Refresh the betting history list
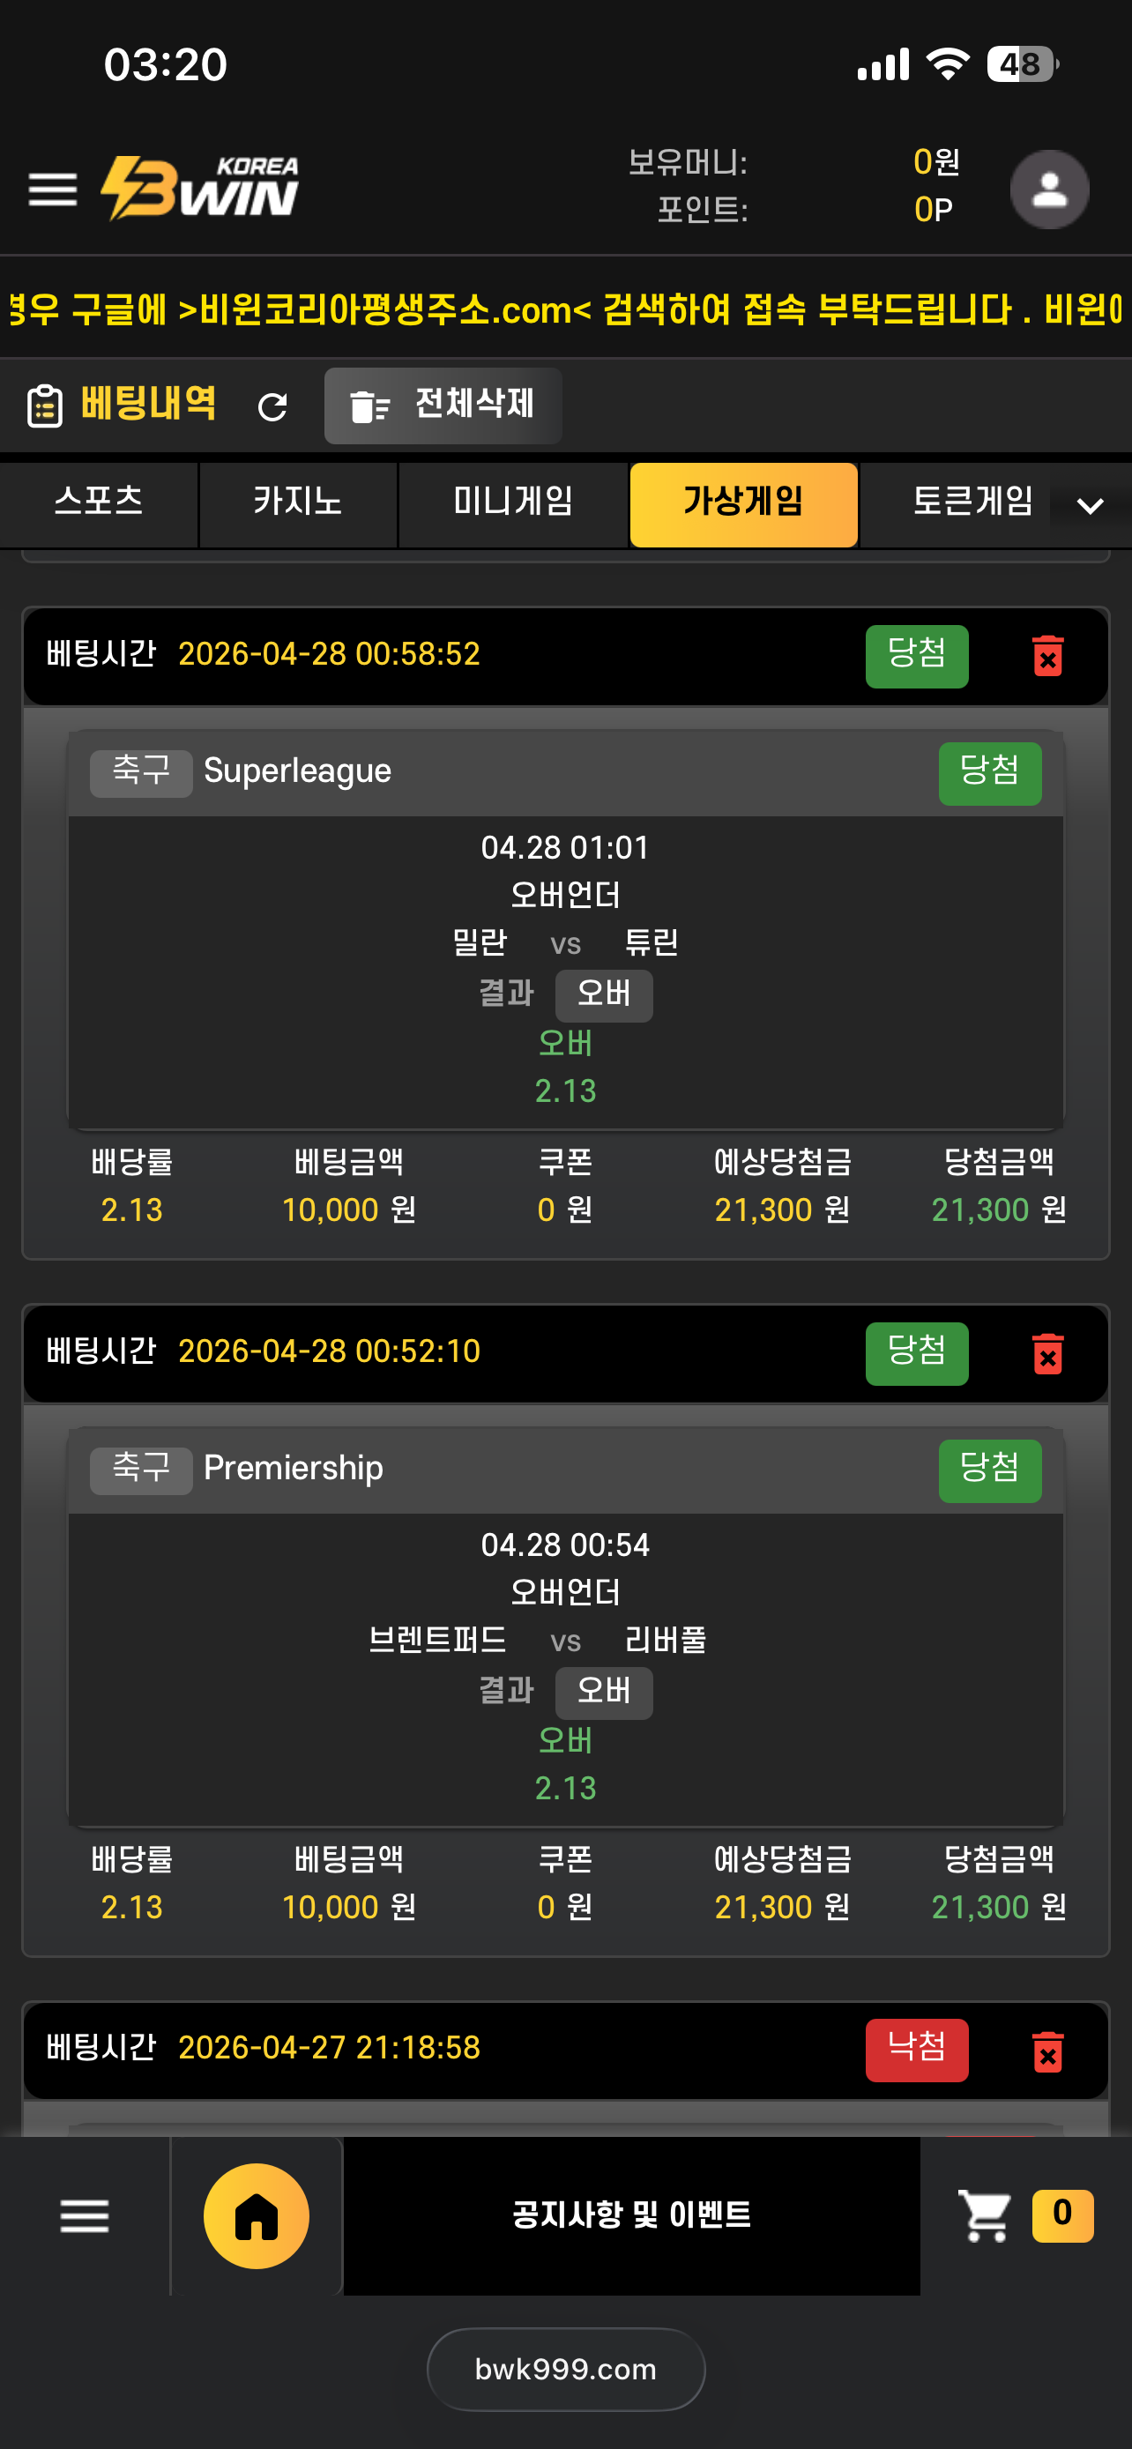Screen dimensions: 1132x2449 tap(272, 407)
